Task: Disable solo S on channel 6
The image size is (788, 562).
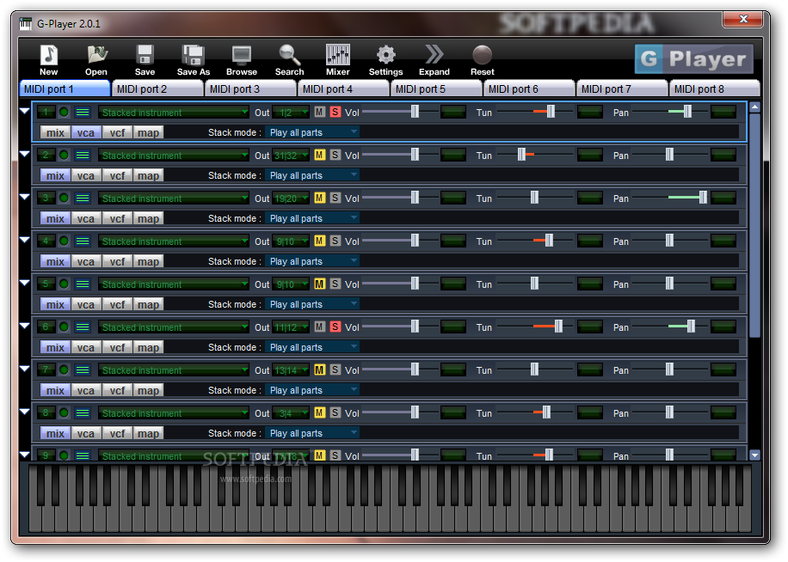Action: click(336, 327)
